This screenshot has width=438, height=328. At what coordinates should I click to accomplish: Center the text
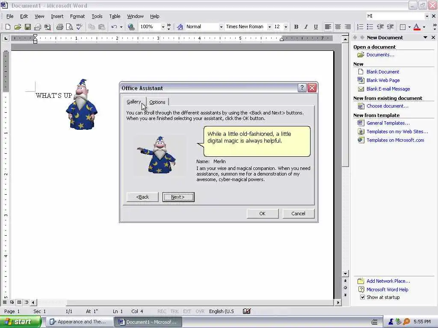click(338, 27)
